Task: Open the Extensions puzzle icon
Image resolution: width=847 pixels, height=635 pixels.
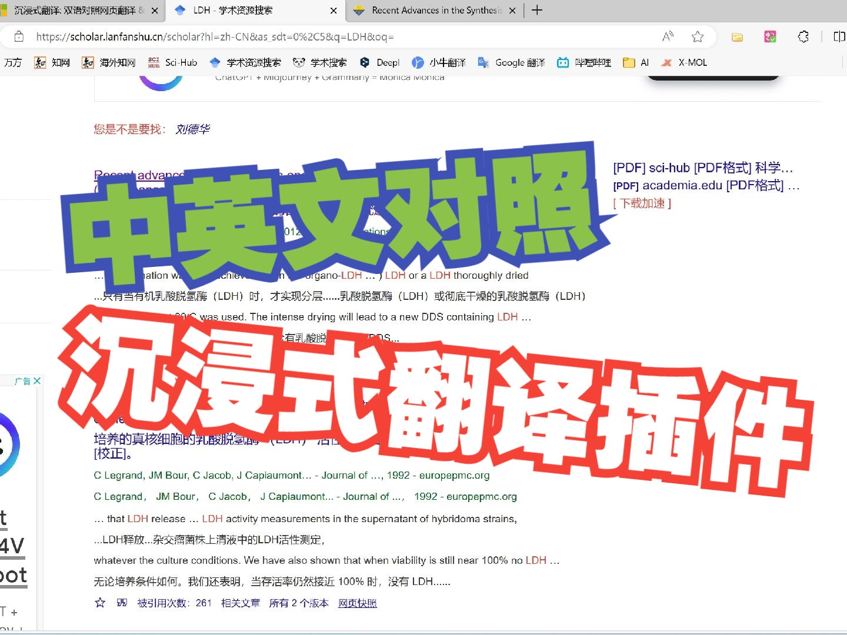Action: coord(803,36)
